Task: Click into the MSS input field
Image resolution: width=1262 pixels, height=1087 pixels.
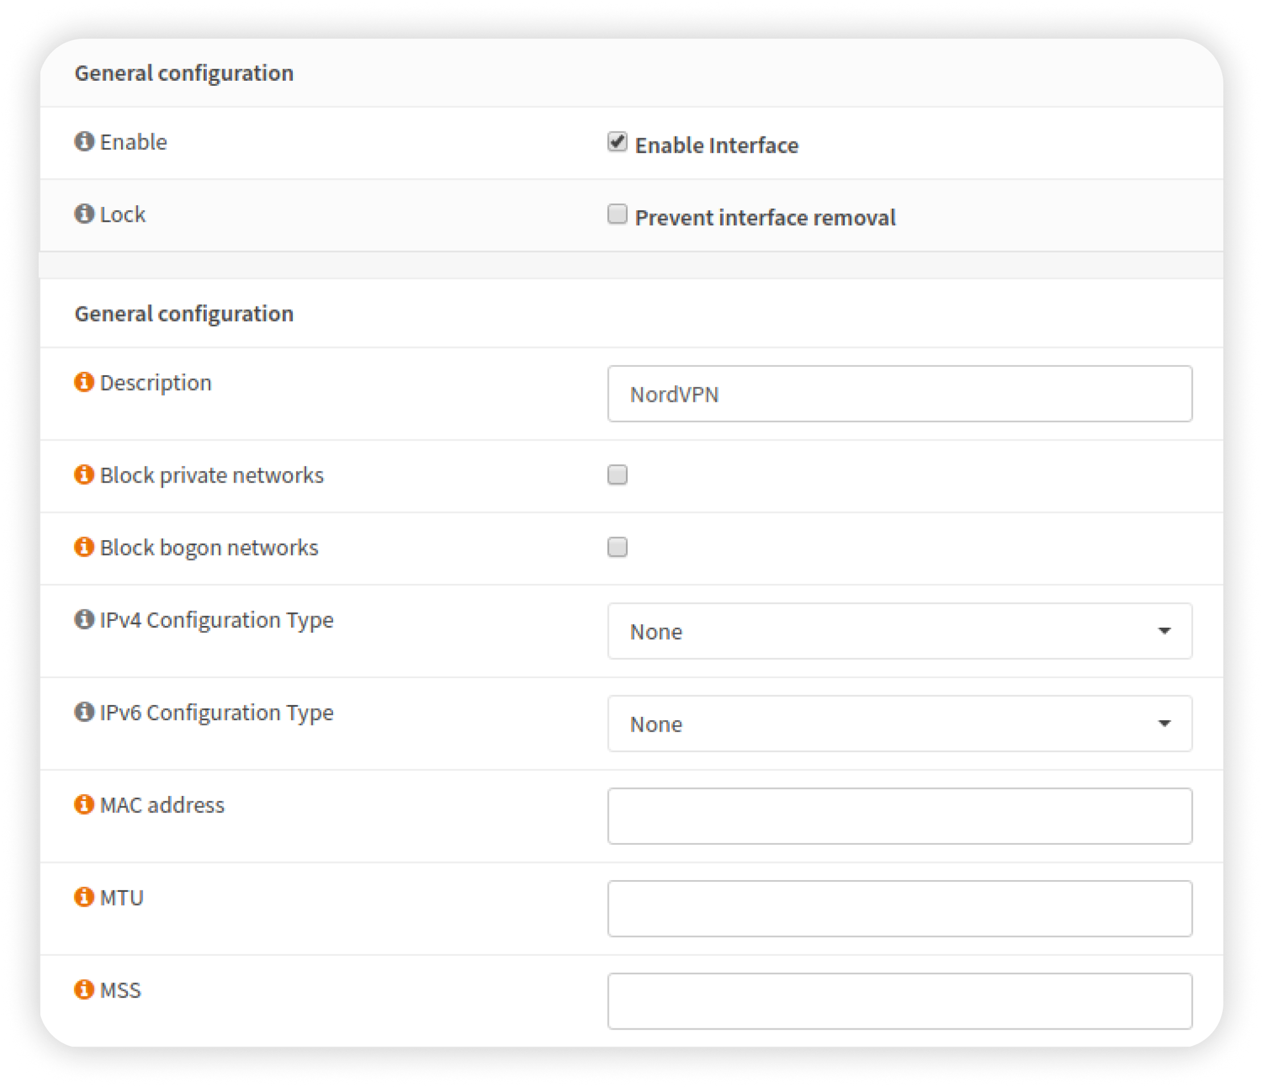Action: [899, 1001]
